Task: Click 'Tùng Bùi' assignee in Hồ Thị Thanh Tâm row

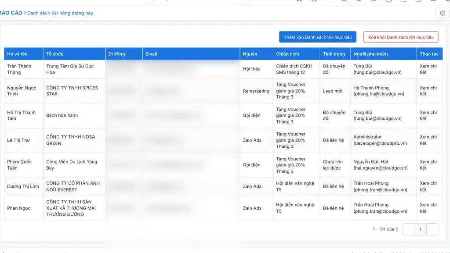Action: 377,116
